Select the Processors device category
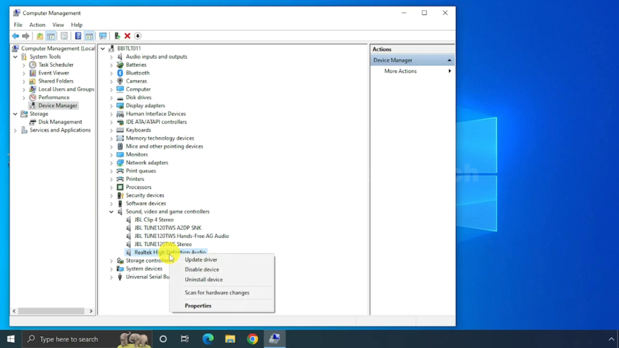 (139, 187)
